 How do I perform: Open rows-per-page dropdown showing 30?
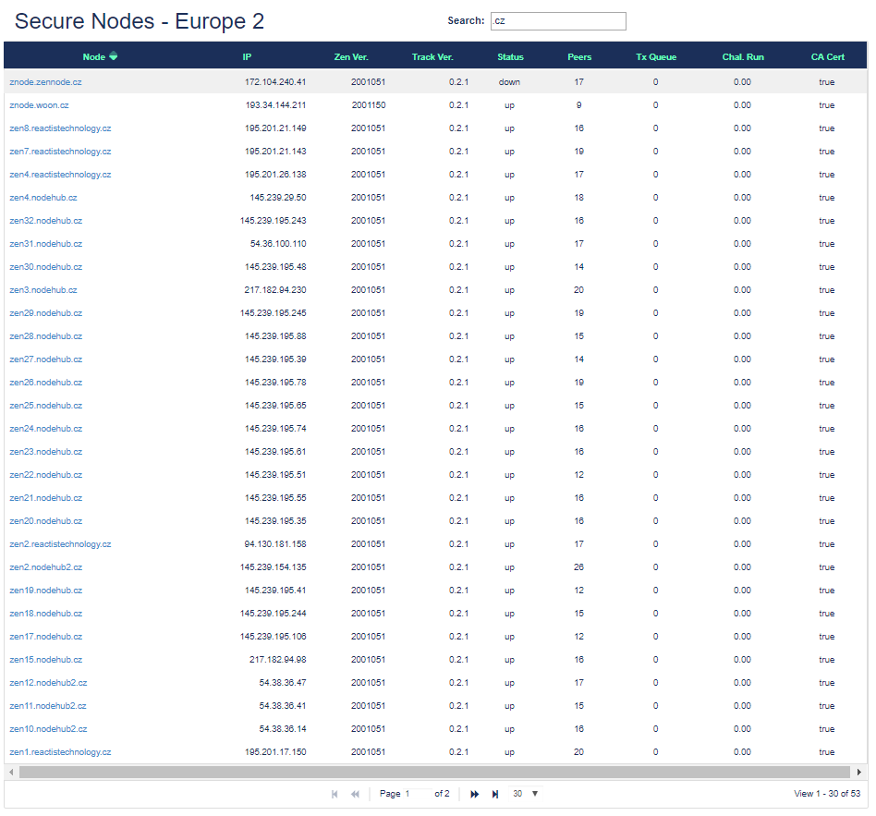(x=525, y=794)
